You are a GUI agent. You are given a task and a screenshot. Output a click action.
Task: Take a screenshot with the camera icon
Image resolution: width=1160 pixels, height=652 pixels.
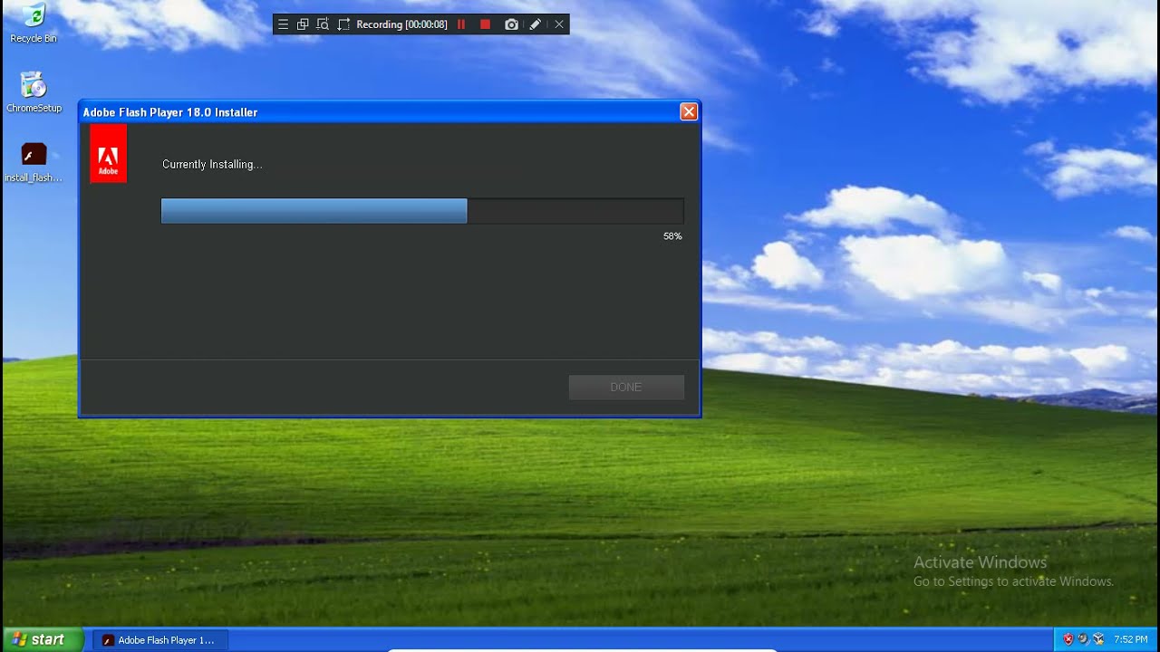[x=511, y=24]
